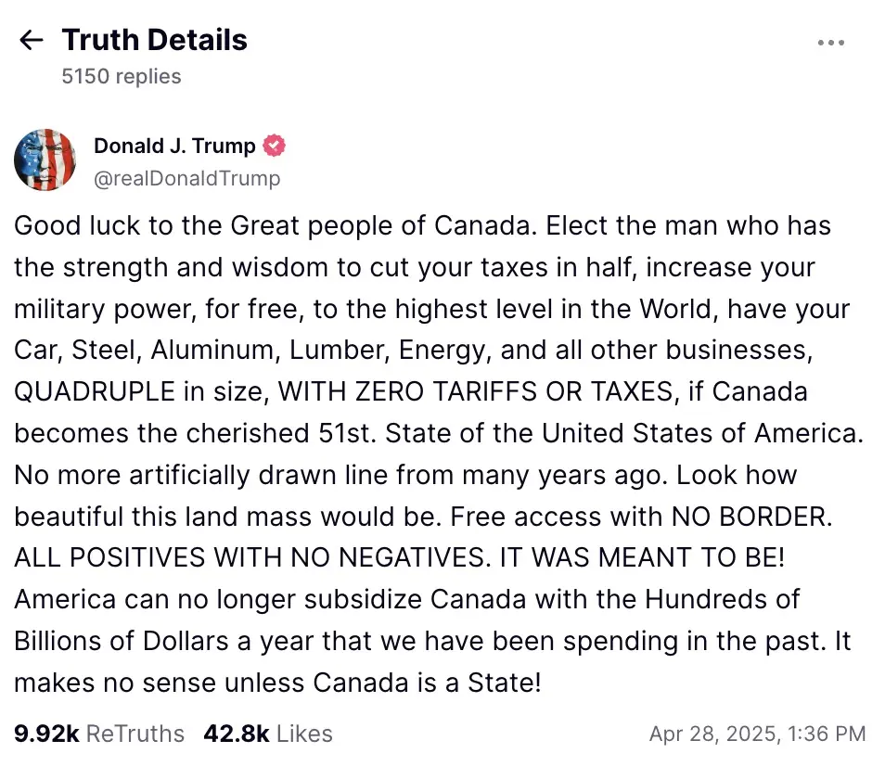
Task: Open the replies thread showing 5150 replies
Action: tap(119, 76)
